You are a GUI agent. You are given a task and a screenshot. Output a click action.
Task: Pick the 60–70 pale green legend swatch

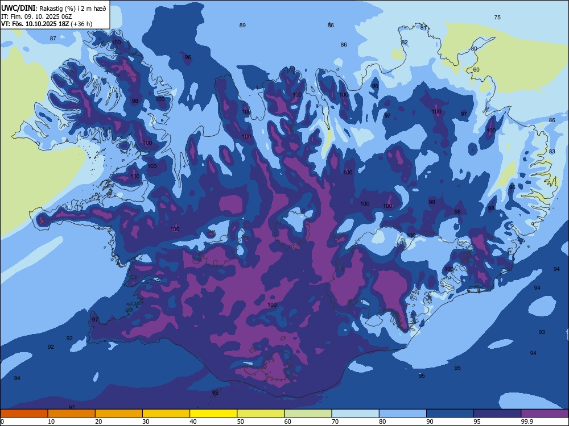tap(308, 414)
